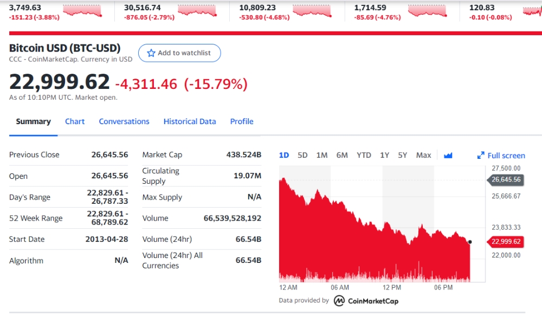This screenshot has width=542, height=322.
Task: Open the 30,516.74 index sparkline chart
Action: 197,11
